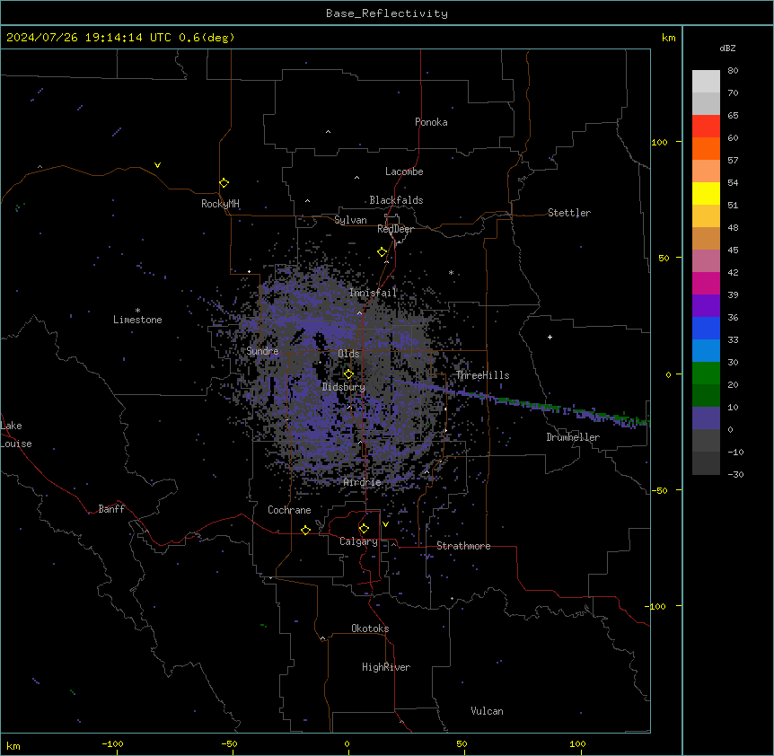
Task: Pick the light gray 70-80 dBZ legend swatch
Action: [706, 81]
